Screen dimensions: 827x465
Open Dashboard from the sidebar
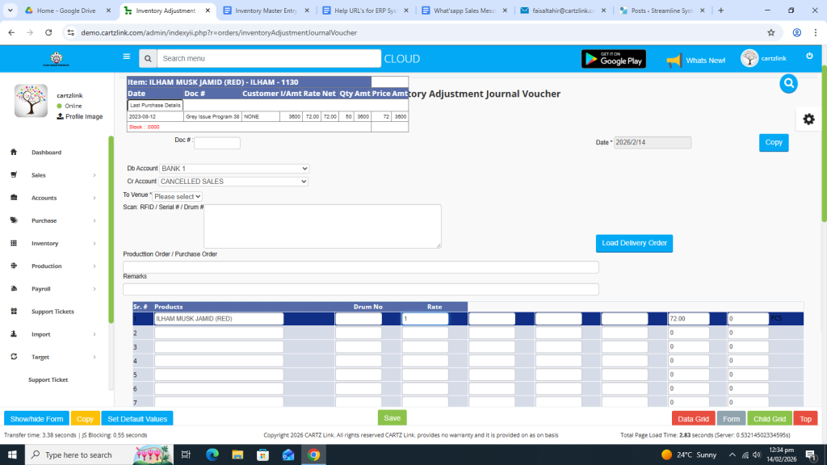coord(46,153)
